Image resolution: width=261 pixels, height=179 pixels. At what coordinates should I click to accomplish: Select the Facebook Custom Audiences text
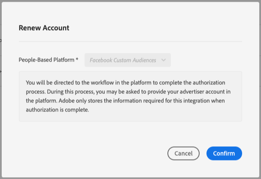(x=123, y=60)
